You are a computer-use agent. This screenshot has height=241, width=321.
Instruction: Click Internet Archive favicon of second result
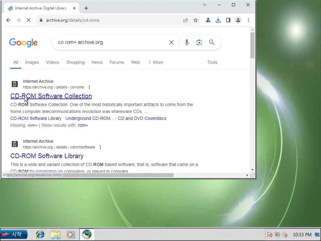(14, 144)
